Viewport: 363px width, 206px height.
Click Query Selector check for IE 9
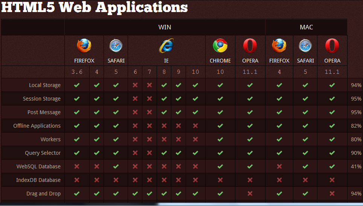point(178,153)
